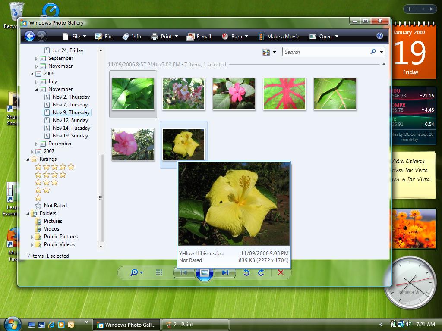The height and width of the screenshot is (331, 442).
Task: Click the rotate clockwise icon
Action: pos(261,272)
